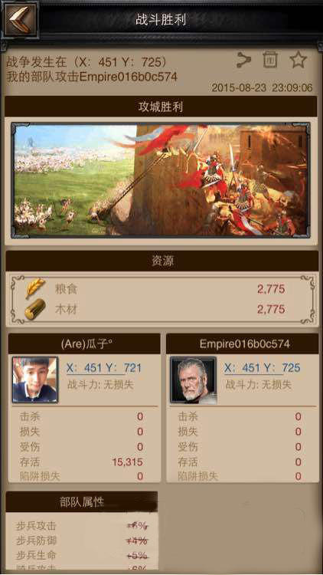Click the 战斗胜利 title bar
This screenshot has height=575, width=323.
[x=161, y=19]
